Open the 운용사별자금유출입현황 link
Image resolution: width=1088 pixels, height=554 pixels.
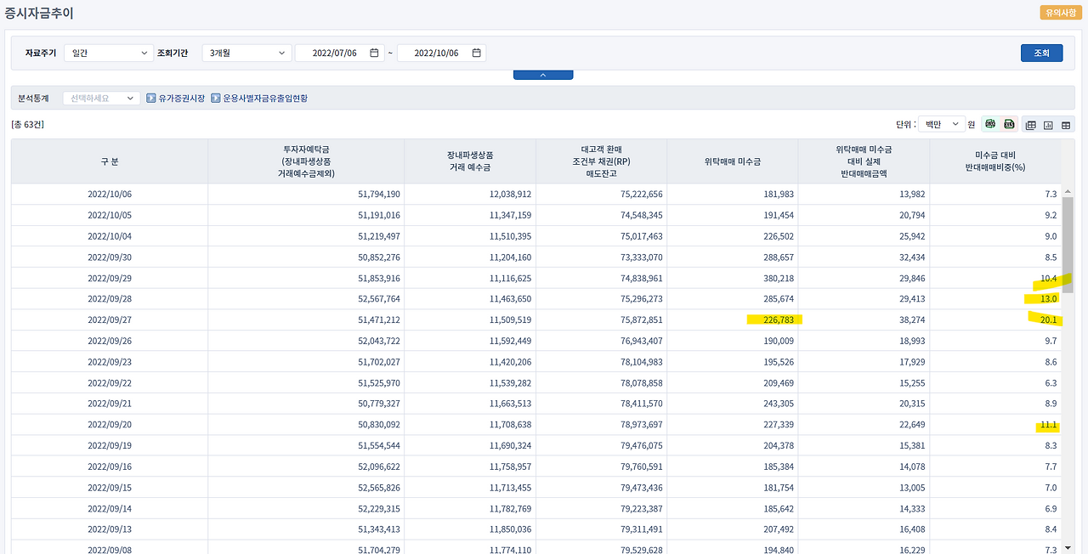pyautogui.click(x=265, y=99)
